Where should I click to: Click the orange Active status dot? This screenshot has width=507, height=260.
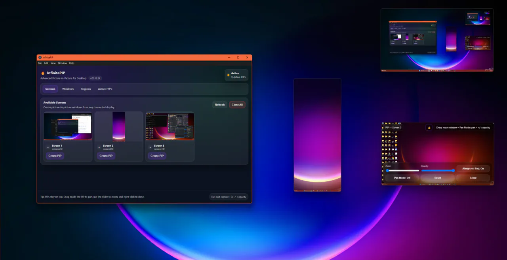coord(228,75)
